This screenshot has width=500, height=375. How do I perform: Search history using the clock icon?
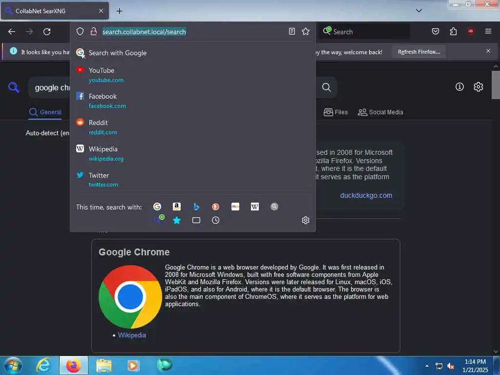(x=215, y=220)
